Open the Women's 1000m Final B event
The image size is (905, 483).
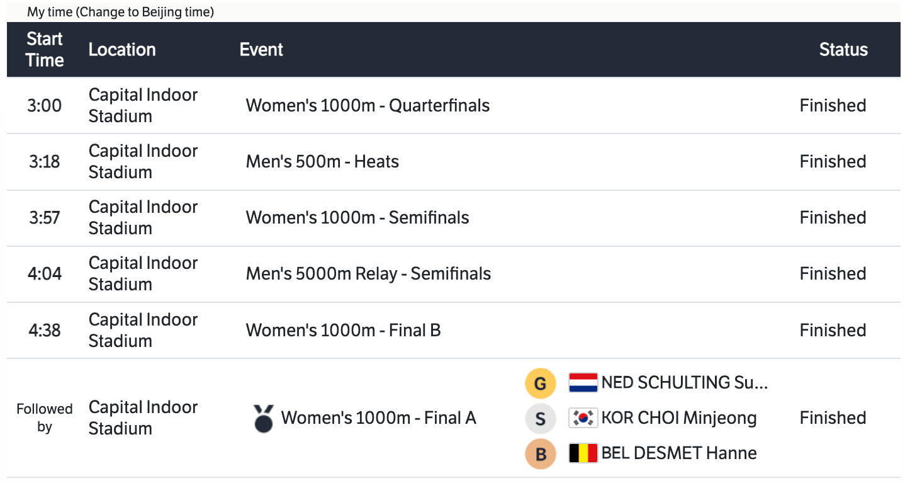click(x=343, y=330)
